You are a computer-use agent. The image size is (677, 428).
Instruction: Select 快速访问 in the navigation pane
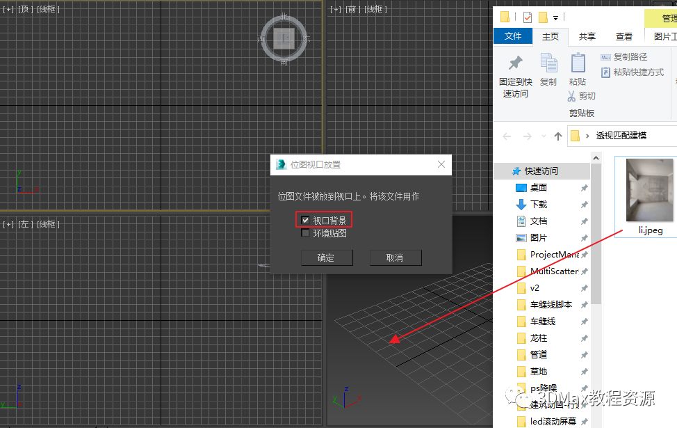click(541, 171)
